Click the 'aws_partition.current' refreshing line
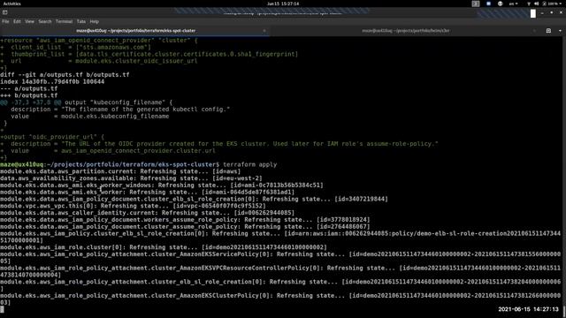Viewport: 566px width, 318px height. point(120,171)
